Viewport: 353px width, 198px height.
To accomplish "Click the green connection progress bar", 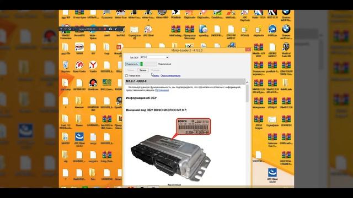I will (148, 64).
